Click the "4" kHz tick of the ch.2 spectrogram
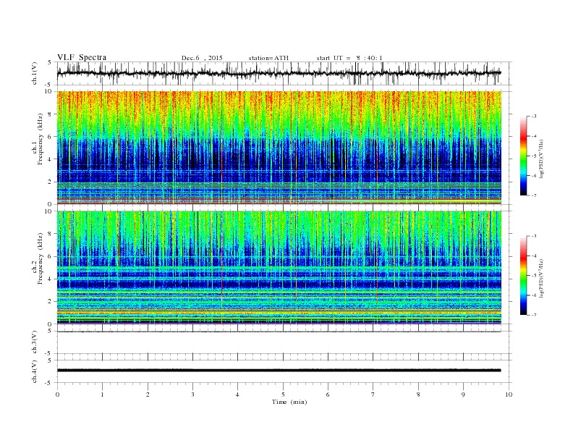Viewport: 573px width, 443px height. coord(51,279)
